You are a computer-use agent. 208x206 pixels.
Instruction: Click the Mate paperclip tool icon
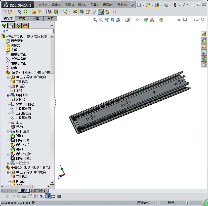(19, 12)
